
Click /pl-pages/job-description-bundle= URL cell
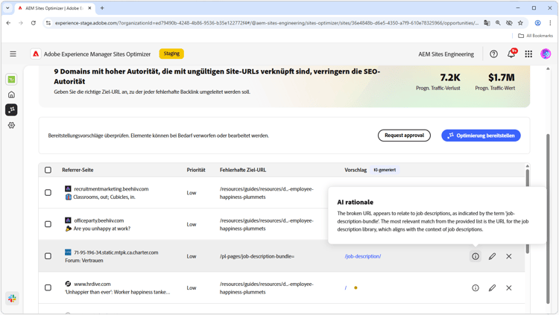[x=256, y=256]
